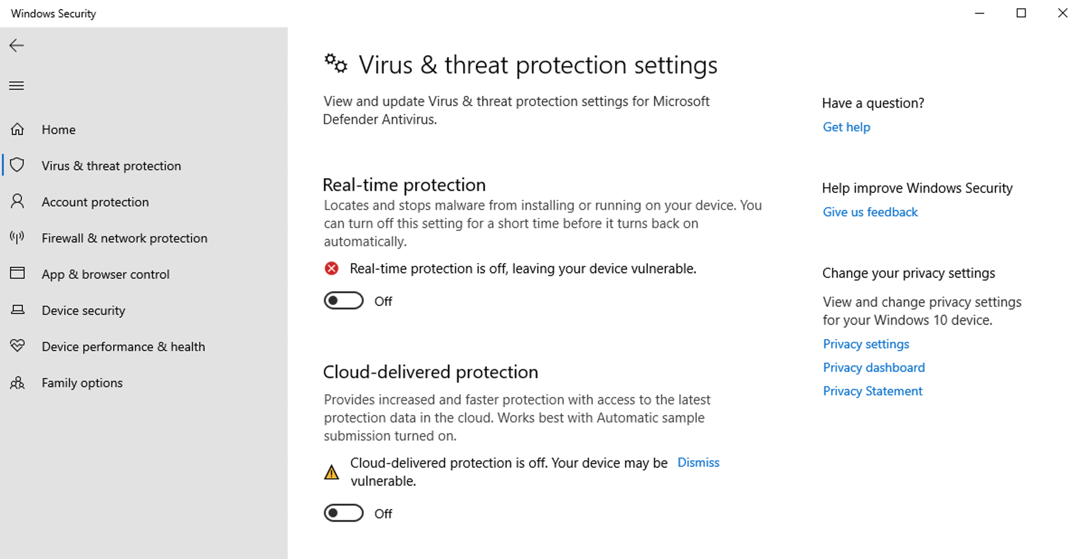Open Account protection person icon
Viewport: 1082px width, 559px height.
click(17, 201)
